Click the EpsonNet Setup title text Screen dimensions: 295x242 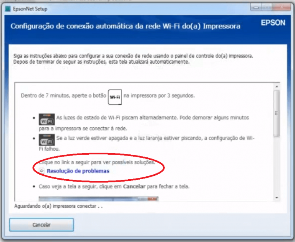(x=30, y=9)
